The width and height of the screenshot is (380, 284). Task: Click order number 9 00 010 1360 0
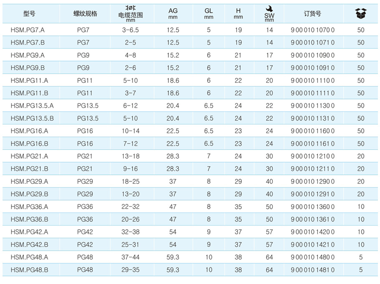pos(313,207)
